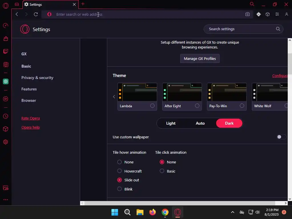Image resolution: width=292 pixels, height=219 pixels.
Task: Open Opera help link
Action: tap(31, 127)
